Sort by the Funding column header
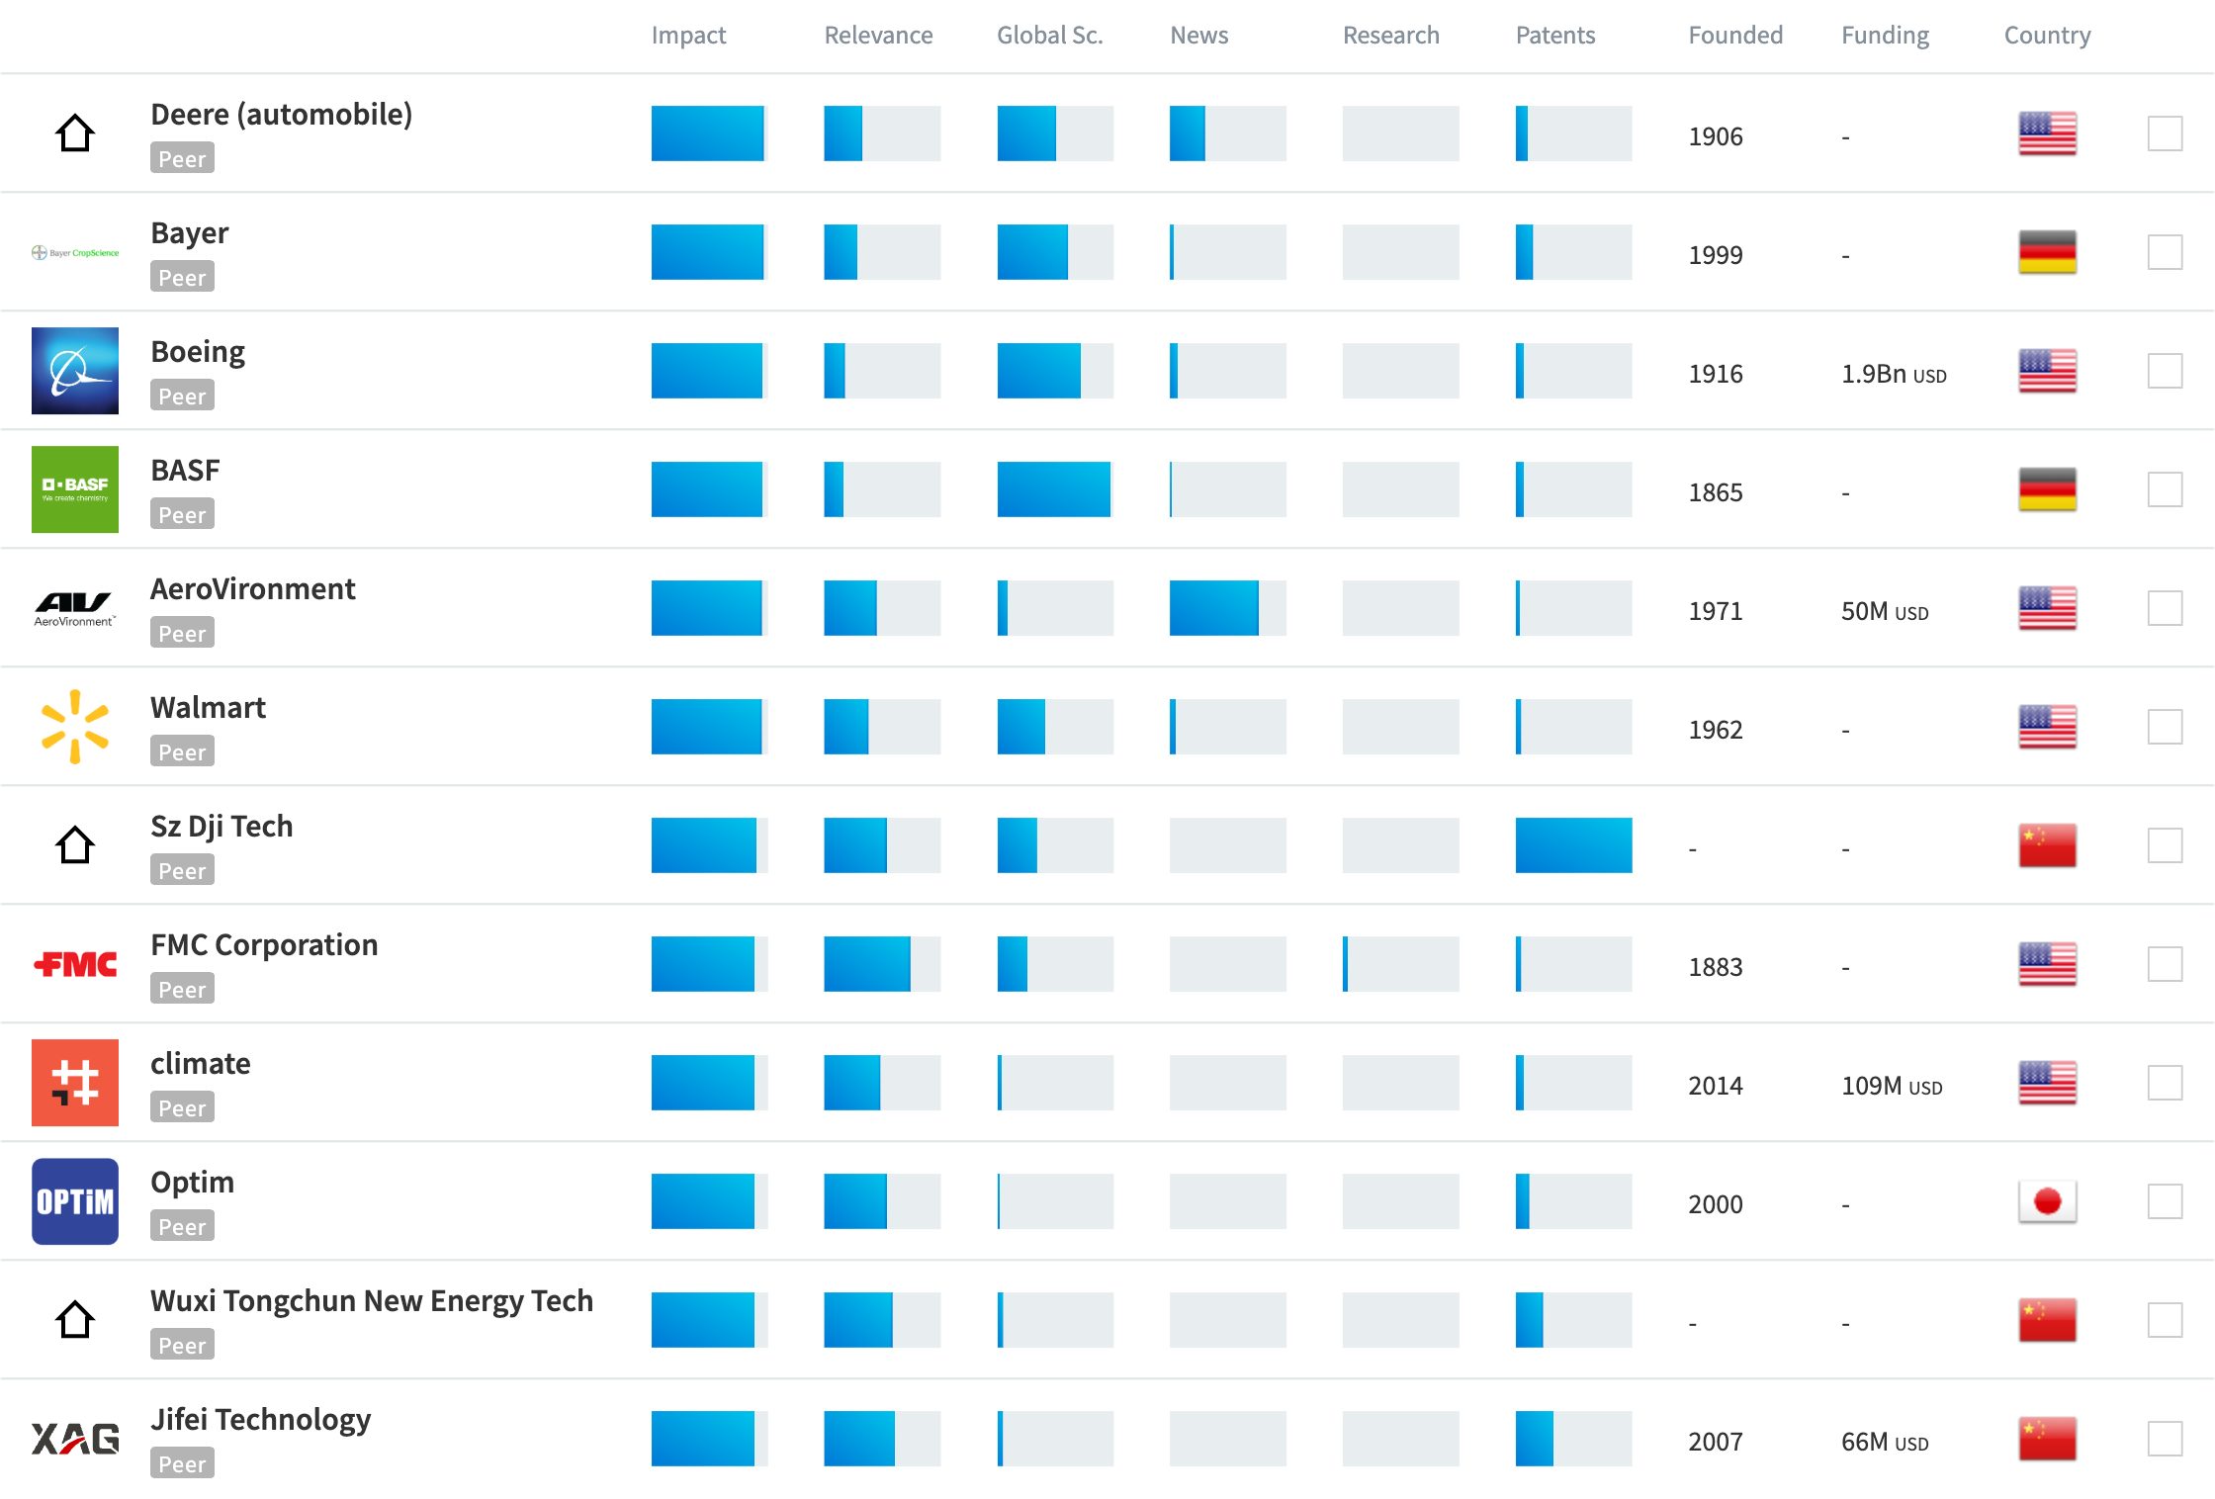The height and width of the screenshot is (1499, 2215). point(1885,36)
